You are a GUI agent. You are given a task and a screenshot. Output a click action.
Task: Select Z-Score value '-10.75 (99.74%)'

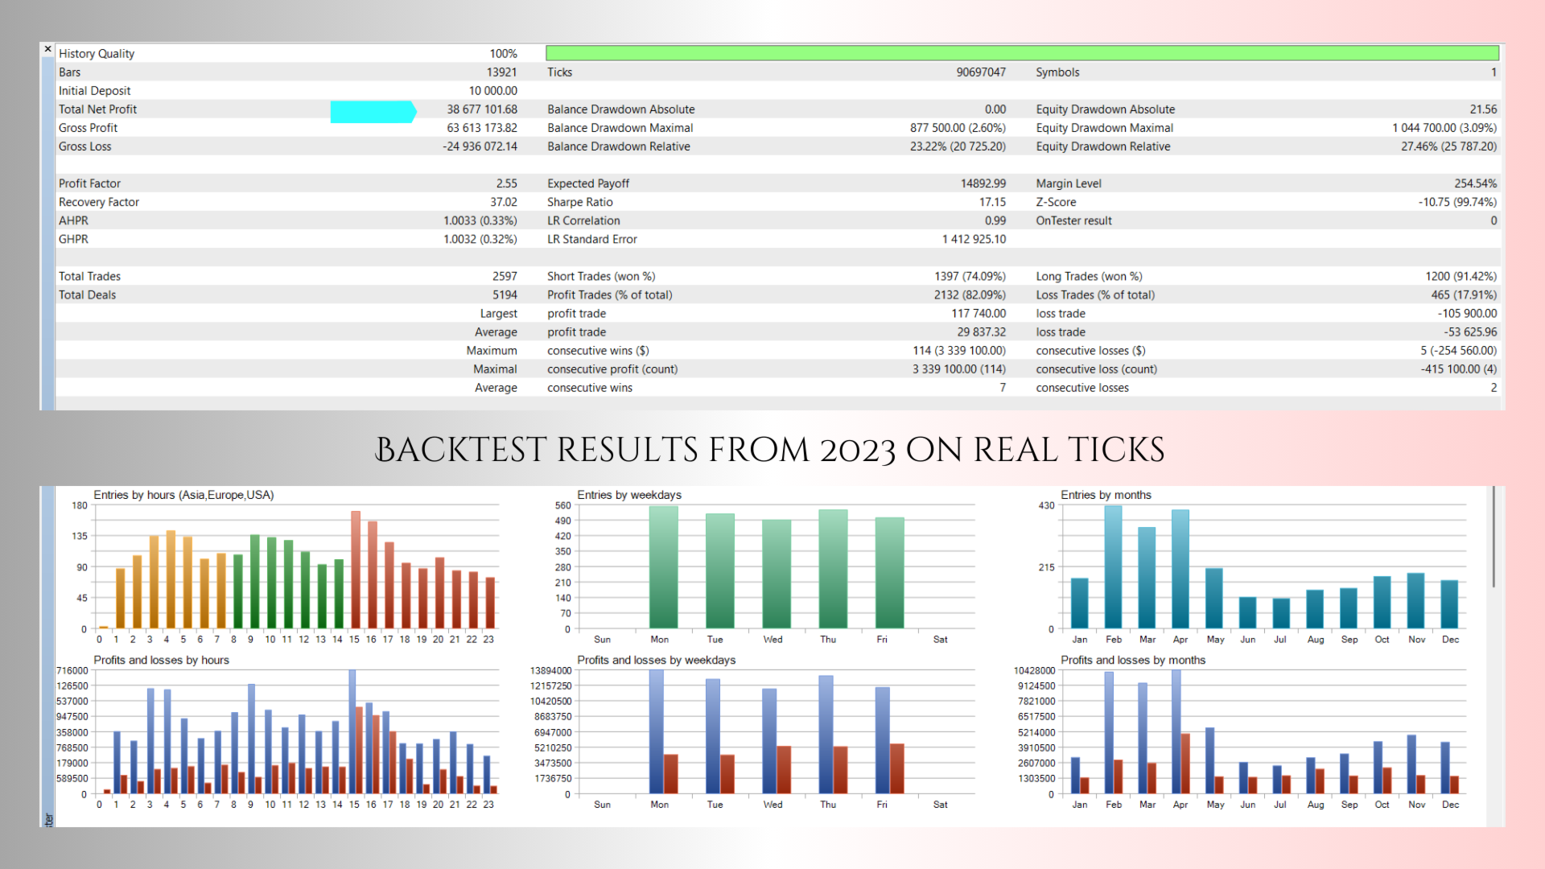(x=1457, y=202)
